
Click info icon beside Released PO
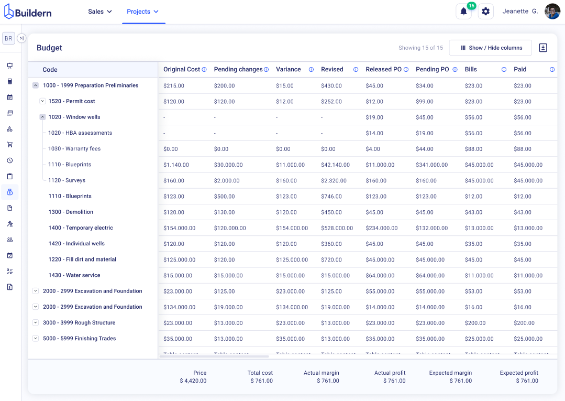coord(406,70)
